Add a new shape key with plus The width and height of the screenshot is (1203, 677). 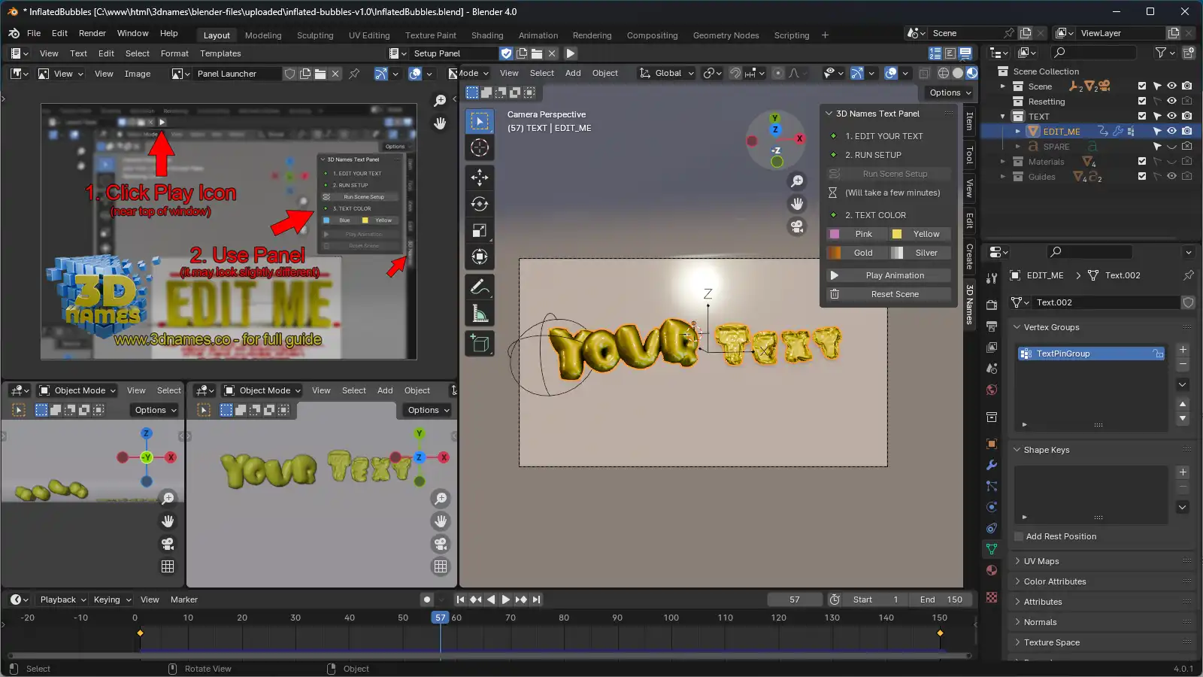point(1183,472)
